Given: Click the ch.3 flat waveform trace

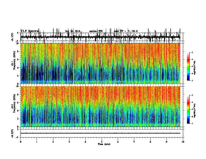Looking at the screenshot, I should tap(100, 133).
